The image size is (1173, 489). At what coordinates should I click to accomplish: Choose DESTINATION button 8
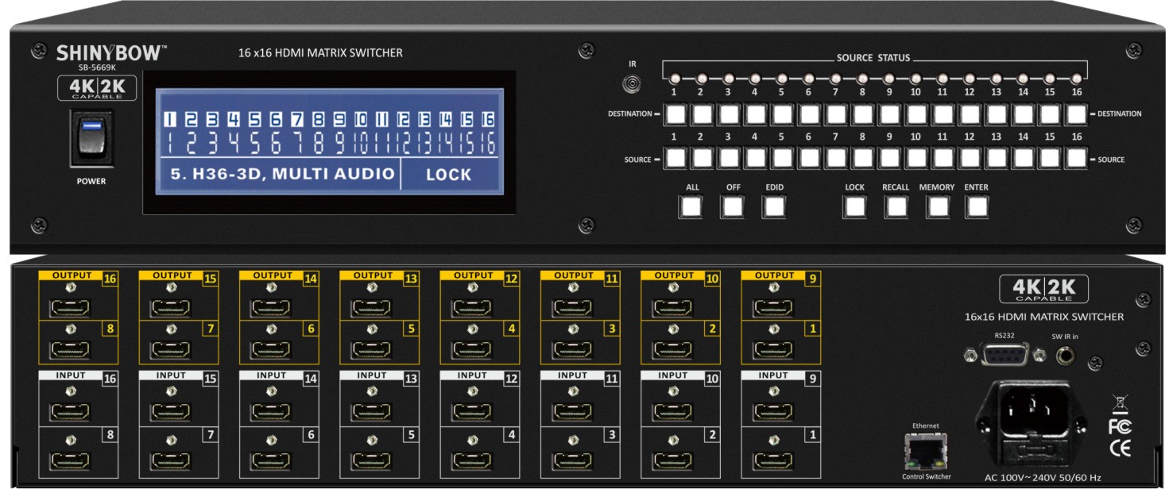861,114
